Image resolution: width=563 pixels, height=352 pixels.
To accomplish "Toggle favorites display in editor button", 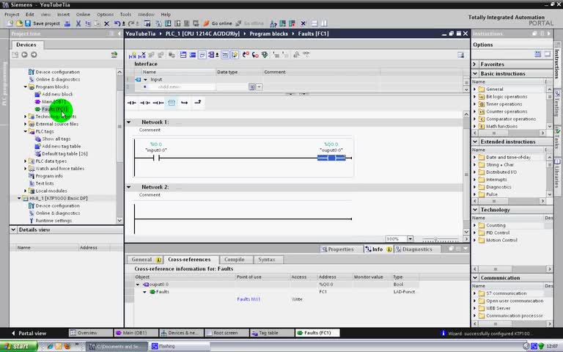I will [235, 55].
